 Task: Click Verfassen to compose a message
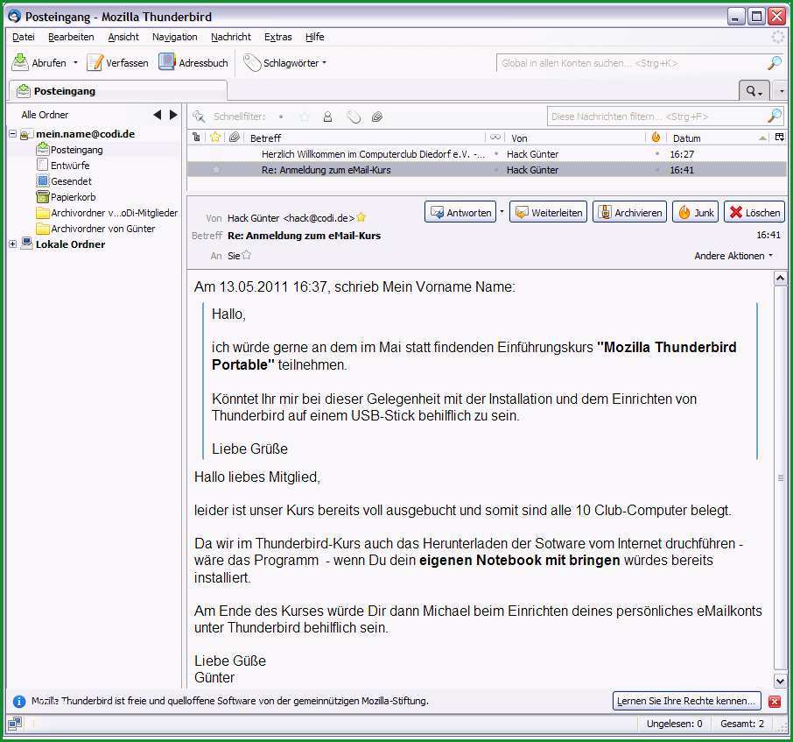[x=117, y=63]
